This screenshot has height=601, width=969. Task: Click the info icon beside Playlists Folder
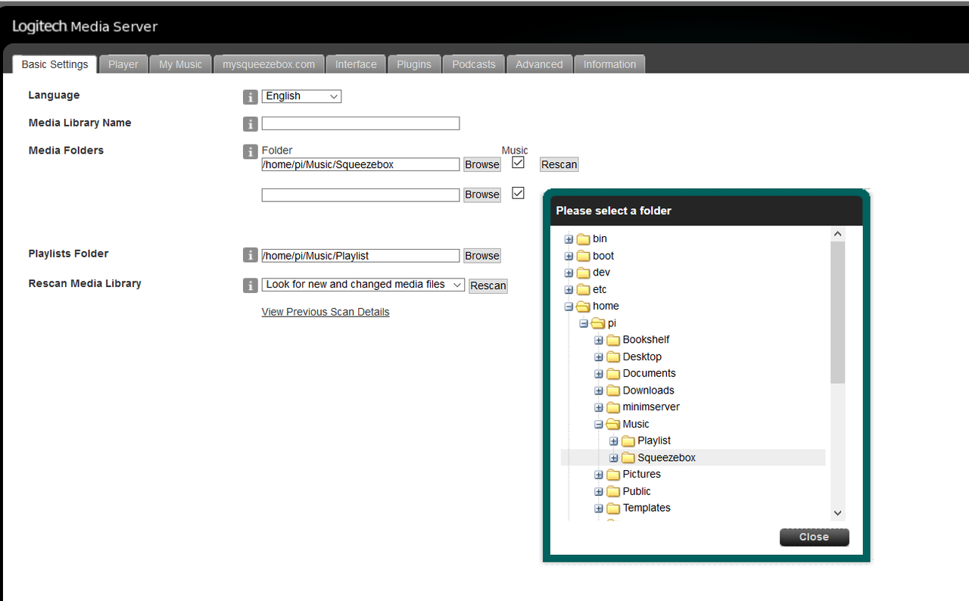pyautogui.click(x=250, y=255)
